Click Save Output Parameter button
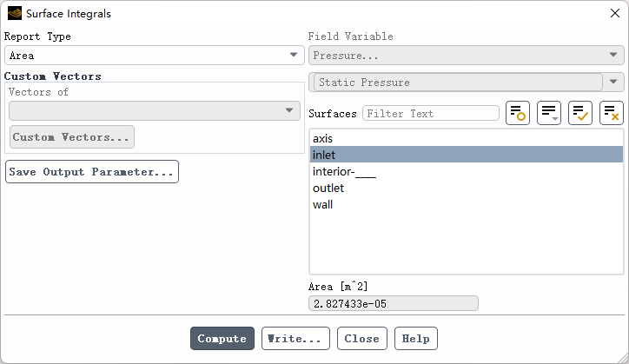Image resolution: width=629 pixels, height=364 pixels. [x=92, y=171]
